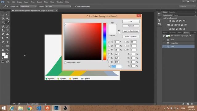The width and height of the screenshot is (197, 111).
Task: Select the Pen tool
Action: point(3,42)
